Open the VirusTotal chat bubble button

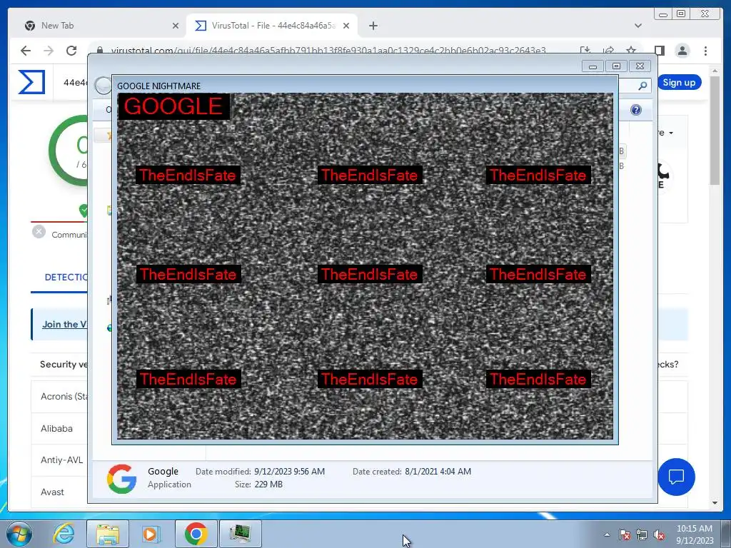[676, 477]
